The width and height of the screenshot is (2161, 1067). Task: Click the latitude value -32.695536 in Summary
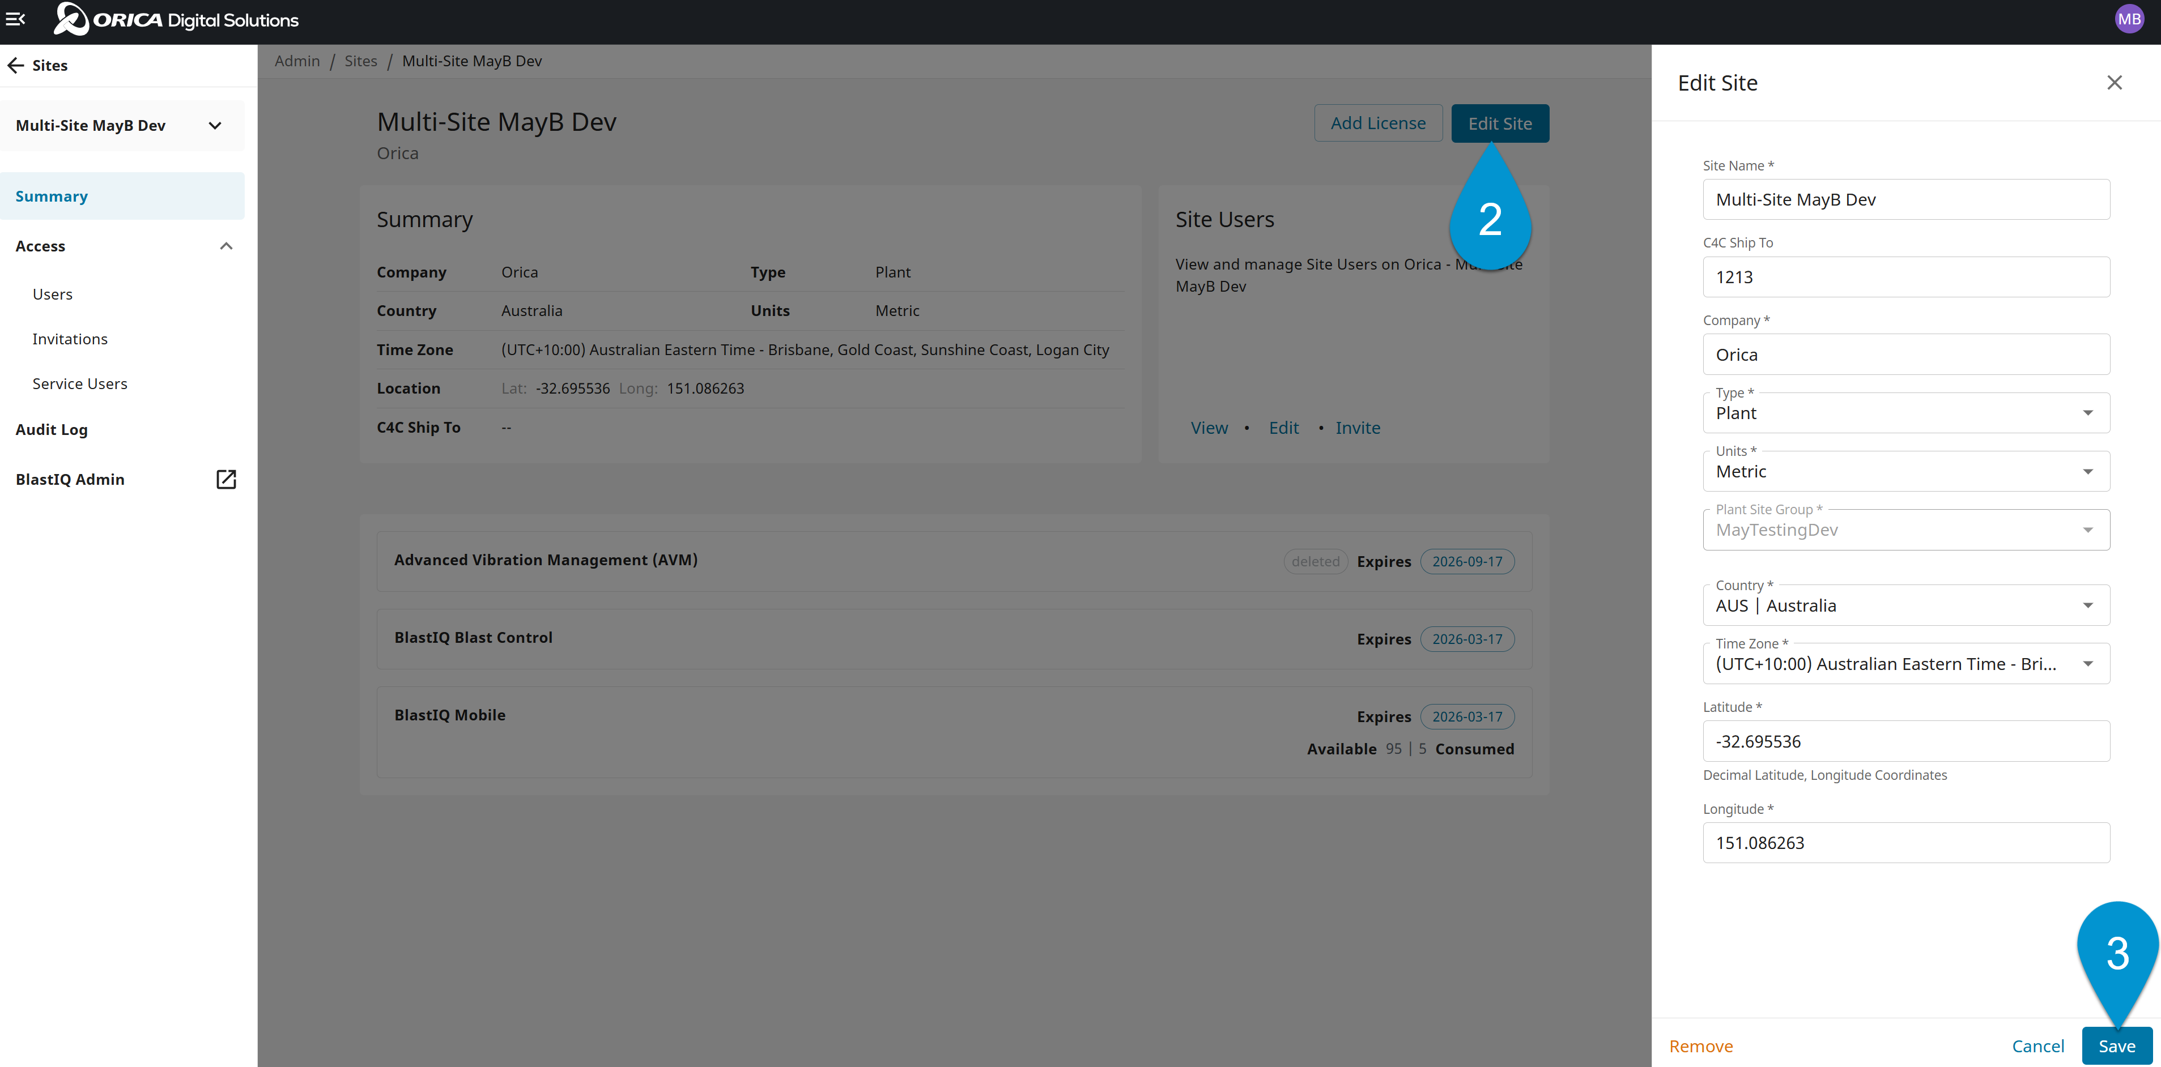(572, 389)
